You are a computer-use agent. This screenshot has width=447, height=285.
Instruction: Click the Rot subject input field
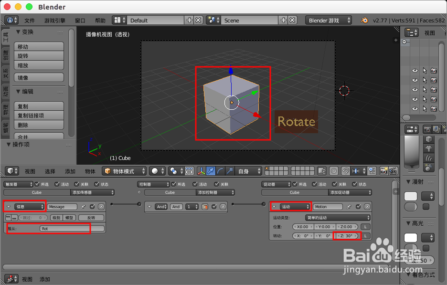72,229
